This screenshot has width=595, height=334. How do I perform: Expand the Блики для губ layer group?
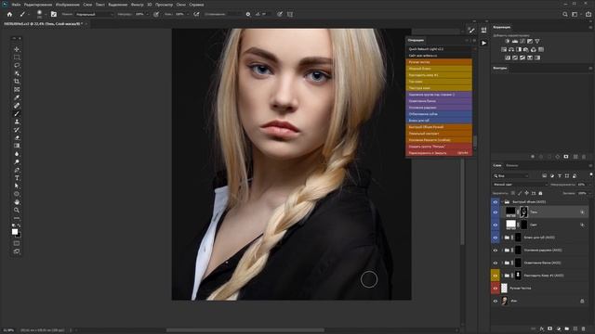[x=502, y=238]
